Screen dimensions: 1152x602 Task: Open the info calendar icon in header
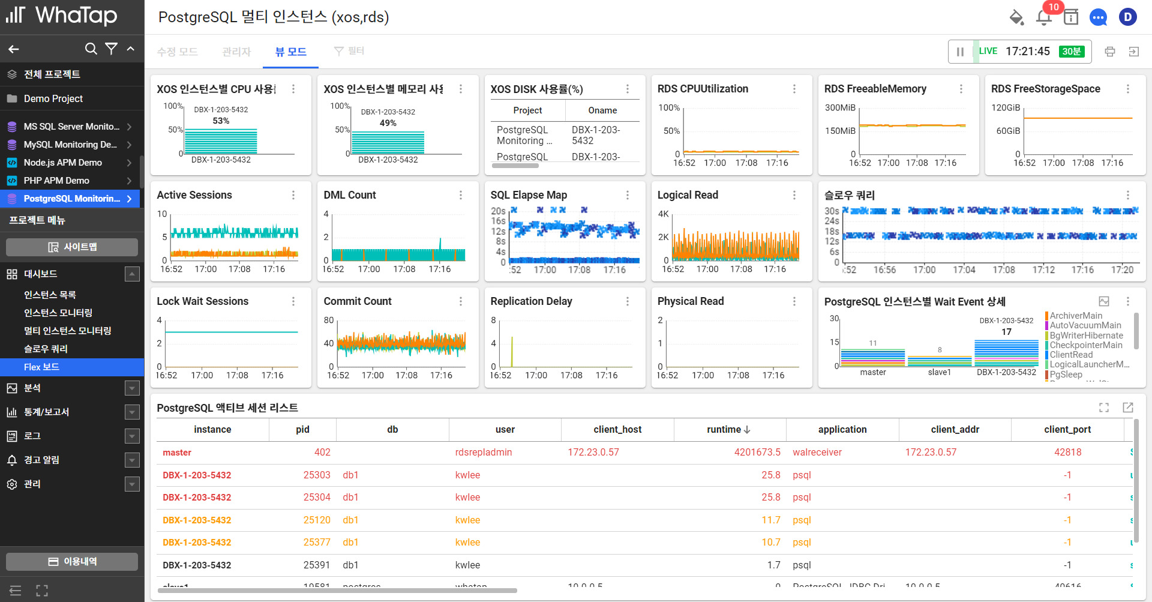click(1071, 17)
